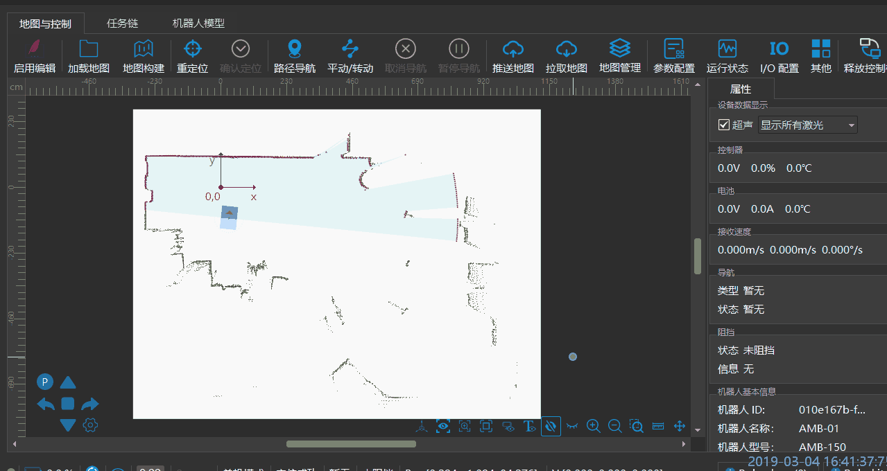
Task: Open jog control gear settings
Action: pos(89,425)
